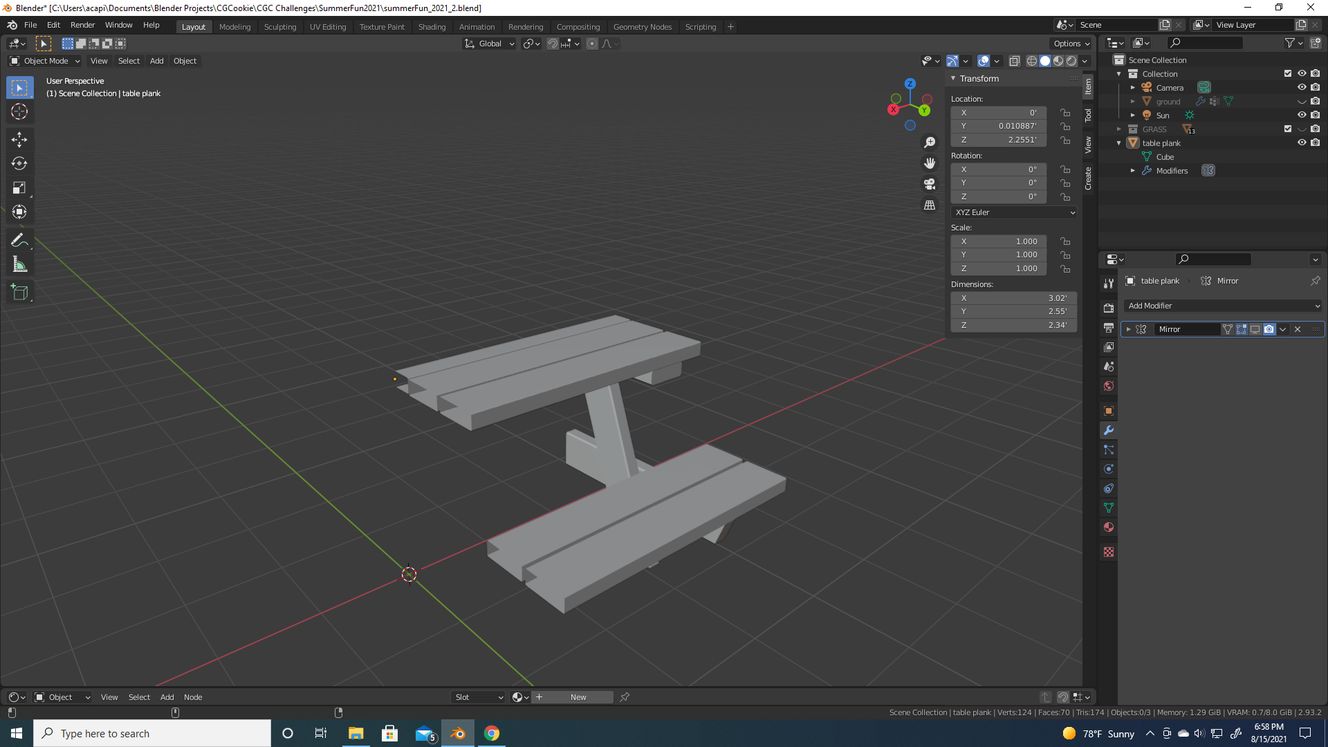The image size is (1328, 747).
Task: Select the Scale tool
Action: click(x=19, y=188)
